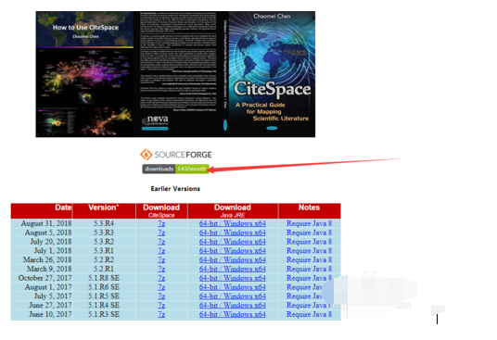Screen dimensions: 497x340
Task: Open 64-bit Windows x64 link for August 31, 2018
Action: [x=233, y=223]
